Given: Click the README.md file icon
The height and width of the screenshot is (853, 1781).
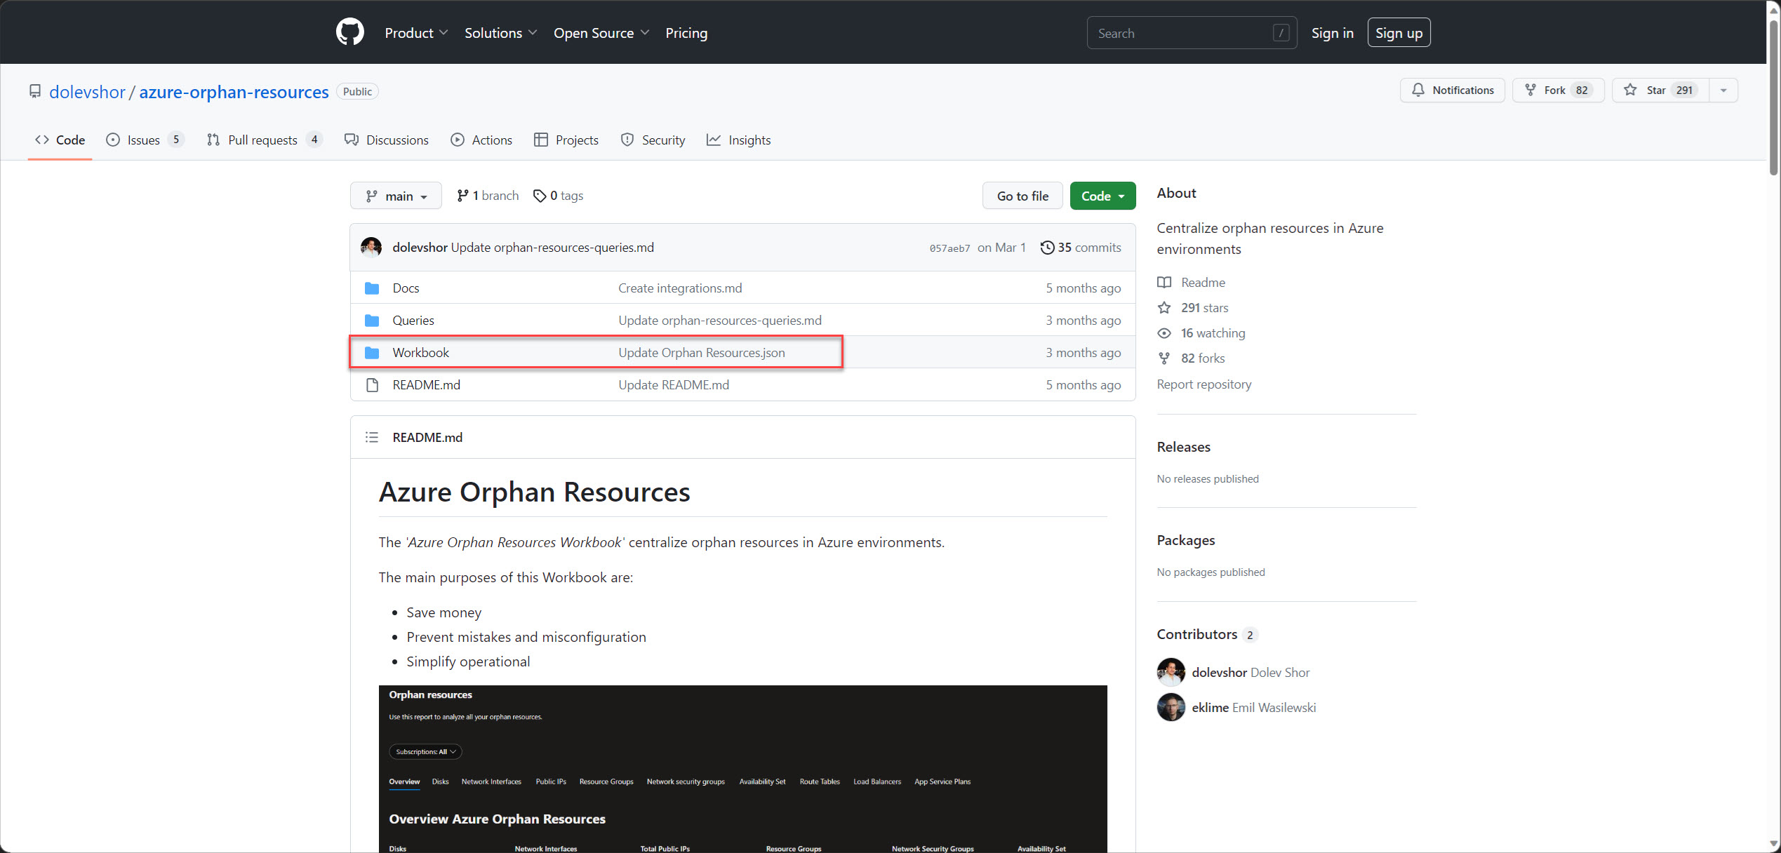Looking at the screenshot, I should tap(372, 384).
